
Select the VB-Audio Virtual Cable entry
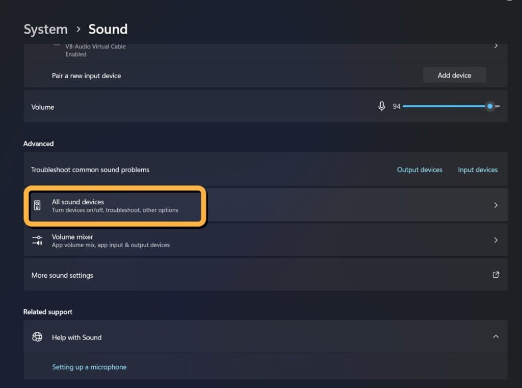point(265,51)
